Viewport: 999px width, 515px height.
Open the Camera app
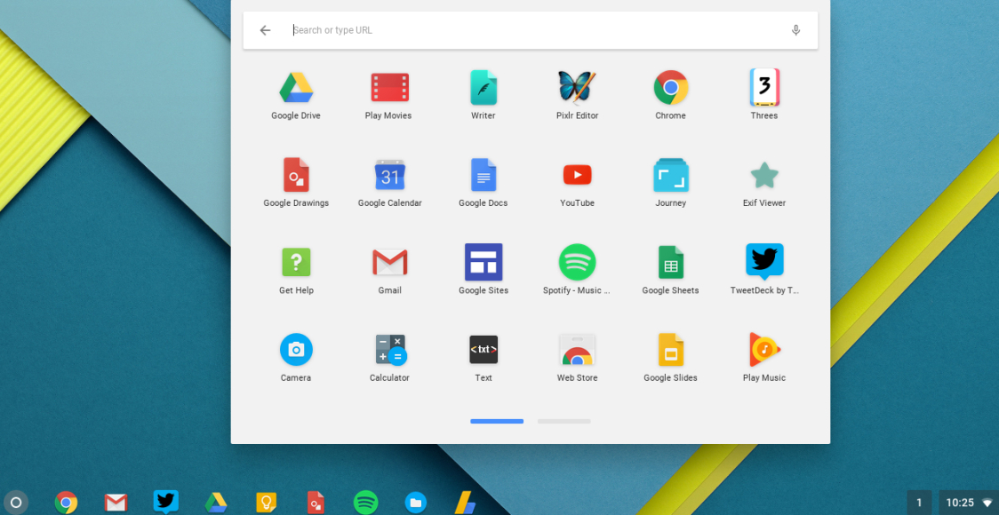pos(296,350)
